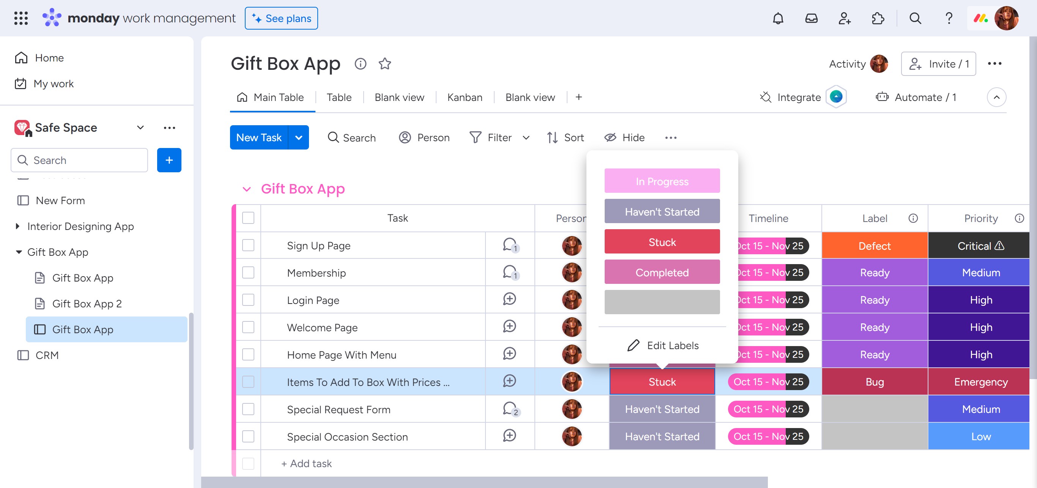Expand Safe Space workspace switcher
This screenshot has width=1037, height=488.
point(140,128)
